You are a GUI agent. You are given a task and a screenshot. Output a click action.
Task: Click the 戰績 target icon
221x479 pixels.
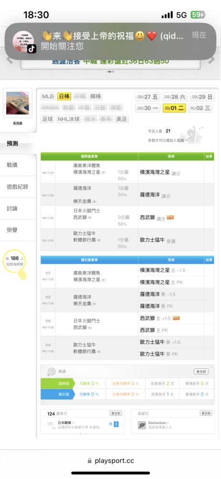tap(51, 372)
